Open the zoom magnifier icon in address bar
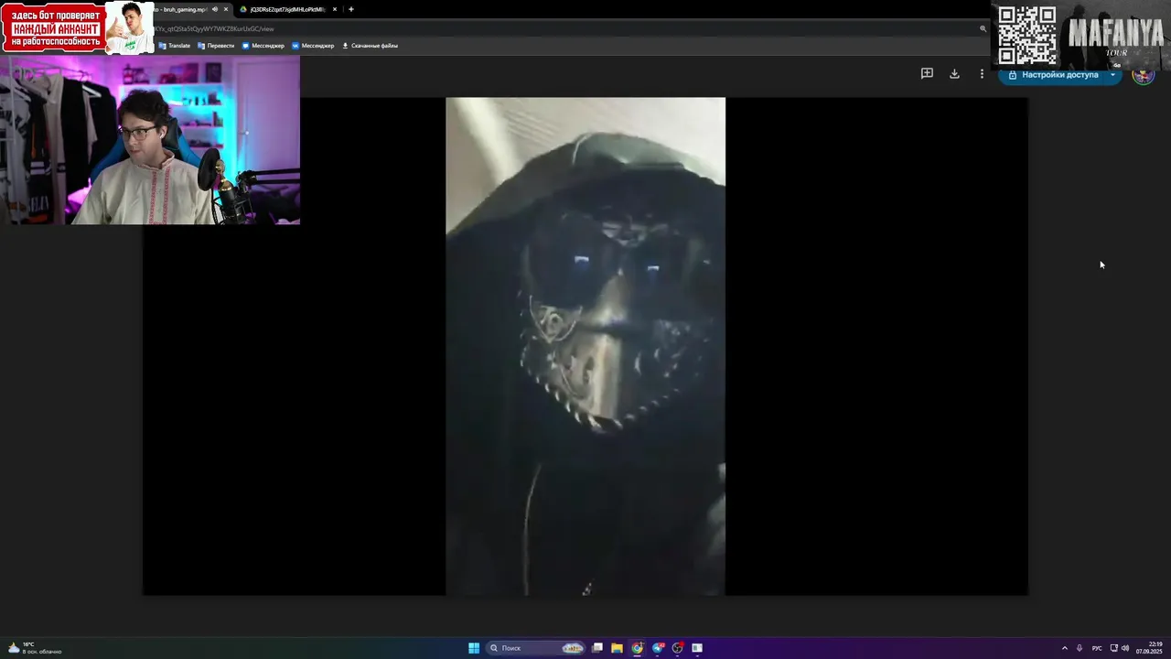The image size is (1171, 659). pyautogui.click(x=983, y=28)
